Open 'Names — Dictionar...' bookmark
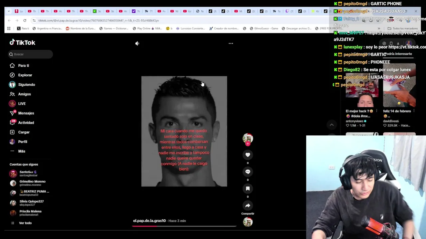The width and height of the screenshot is (426, 239). pos(114,29)
